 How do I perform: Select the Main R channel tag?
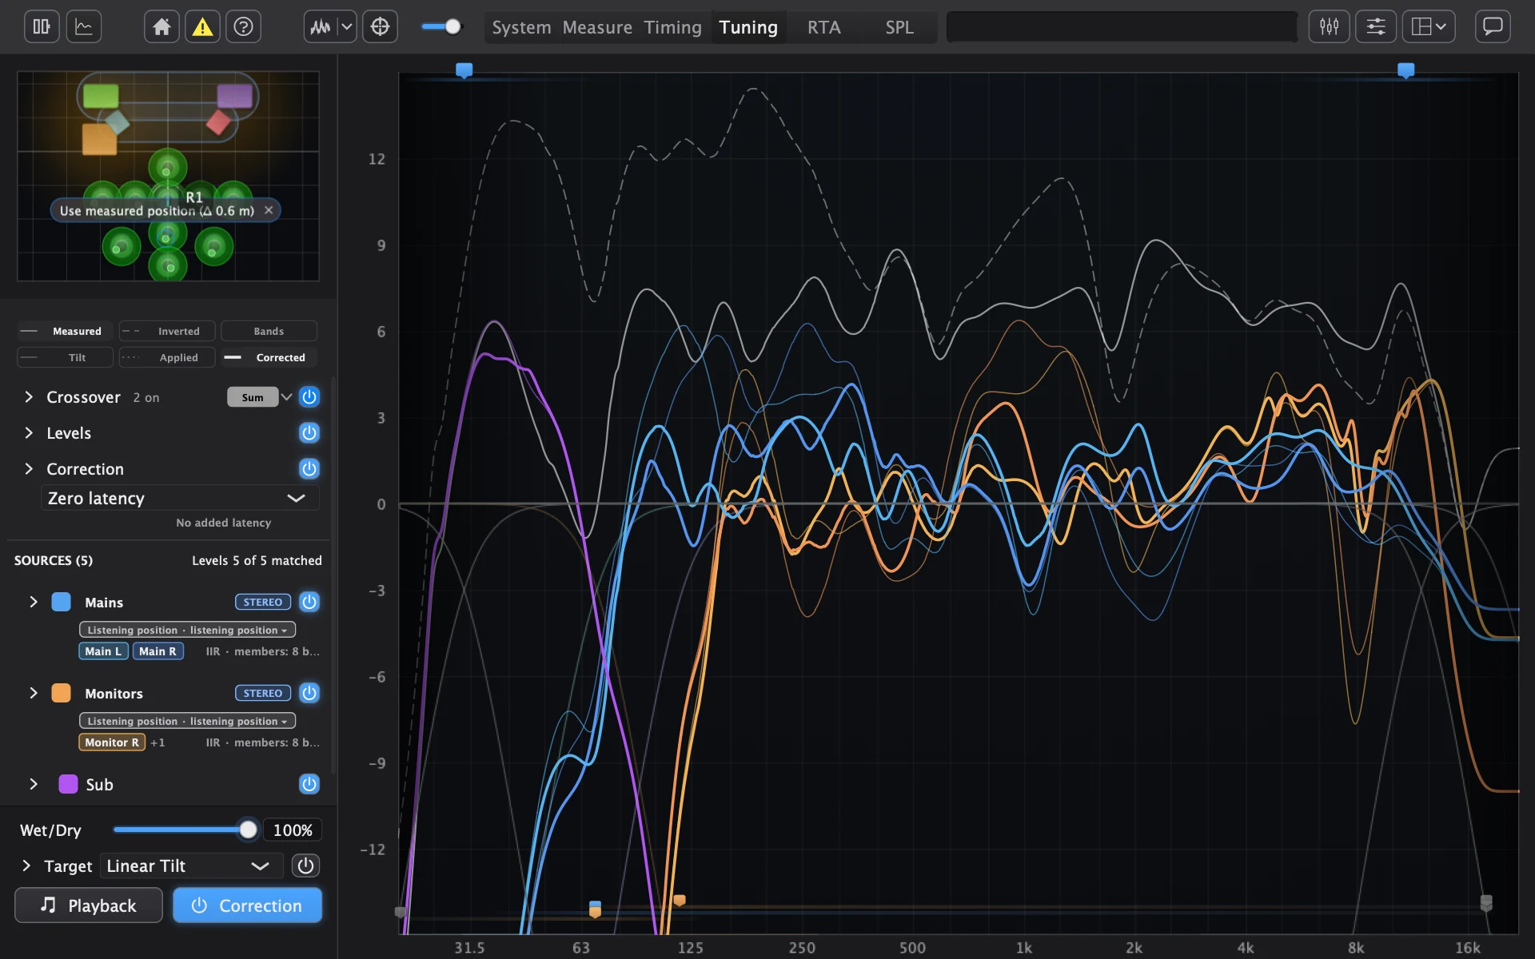(157, 651)
